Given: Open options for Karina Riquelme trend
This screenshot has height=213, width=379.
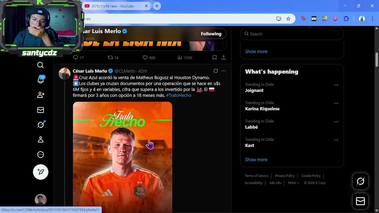Looking at the screenshot, I should pyautogui.click(x=336, y=103).
